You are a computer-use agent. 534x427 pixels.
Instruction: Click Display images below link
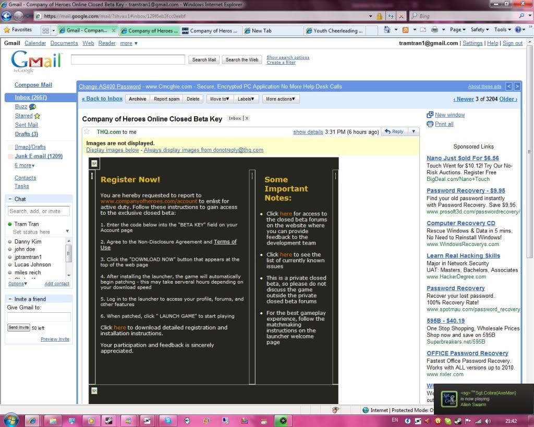pos(113,150)
